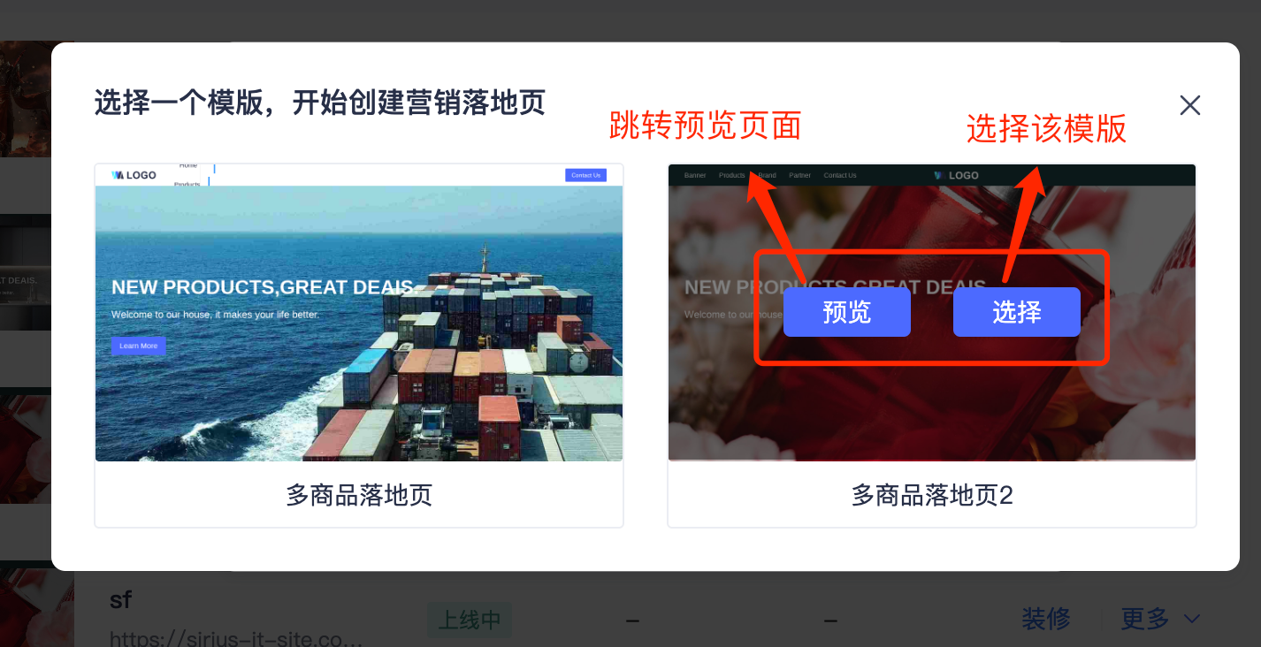The height and width of the screenshot is (647, 1261).
Task: Click the 多商品落地页 template label
Action: pos(359,495)
